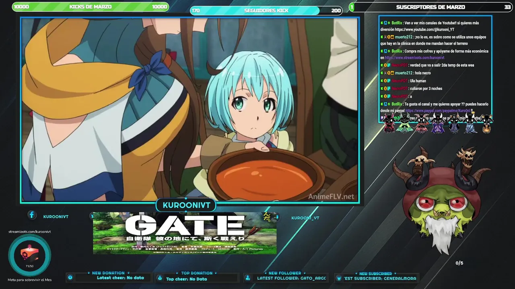The image size is (515, 289).
Task: Click the Suscriptores de Marzo progress bar
Action: [x=431, y=7]
